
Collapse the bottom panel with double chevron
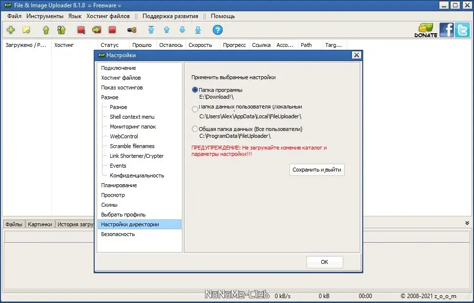click(x=467, y=223)
